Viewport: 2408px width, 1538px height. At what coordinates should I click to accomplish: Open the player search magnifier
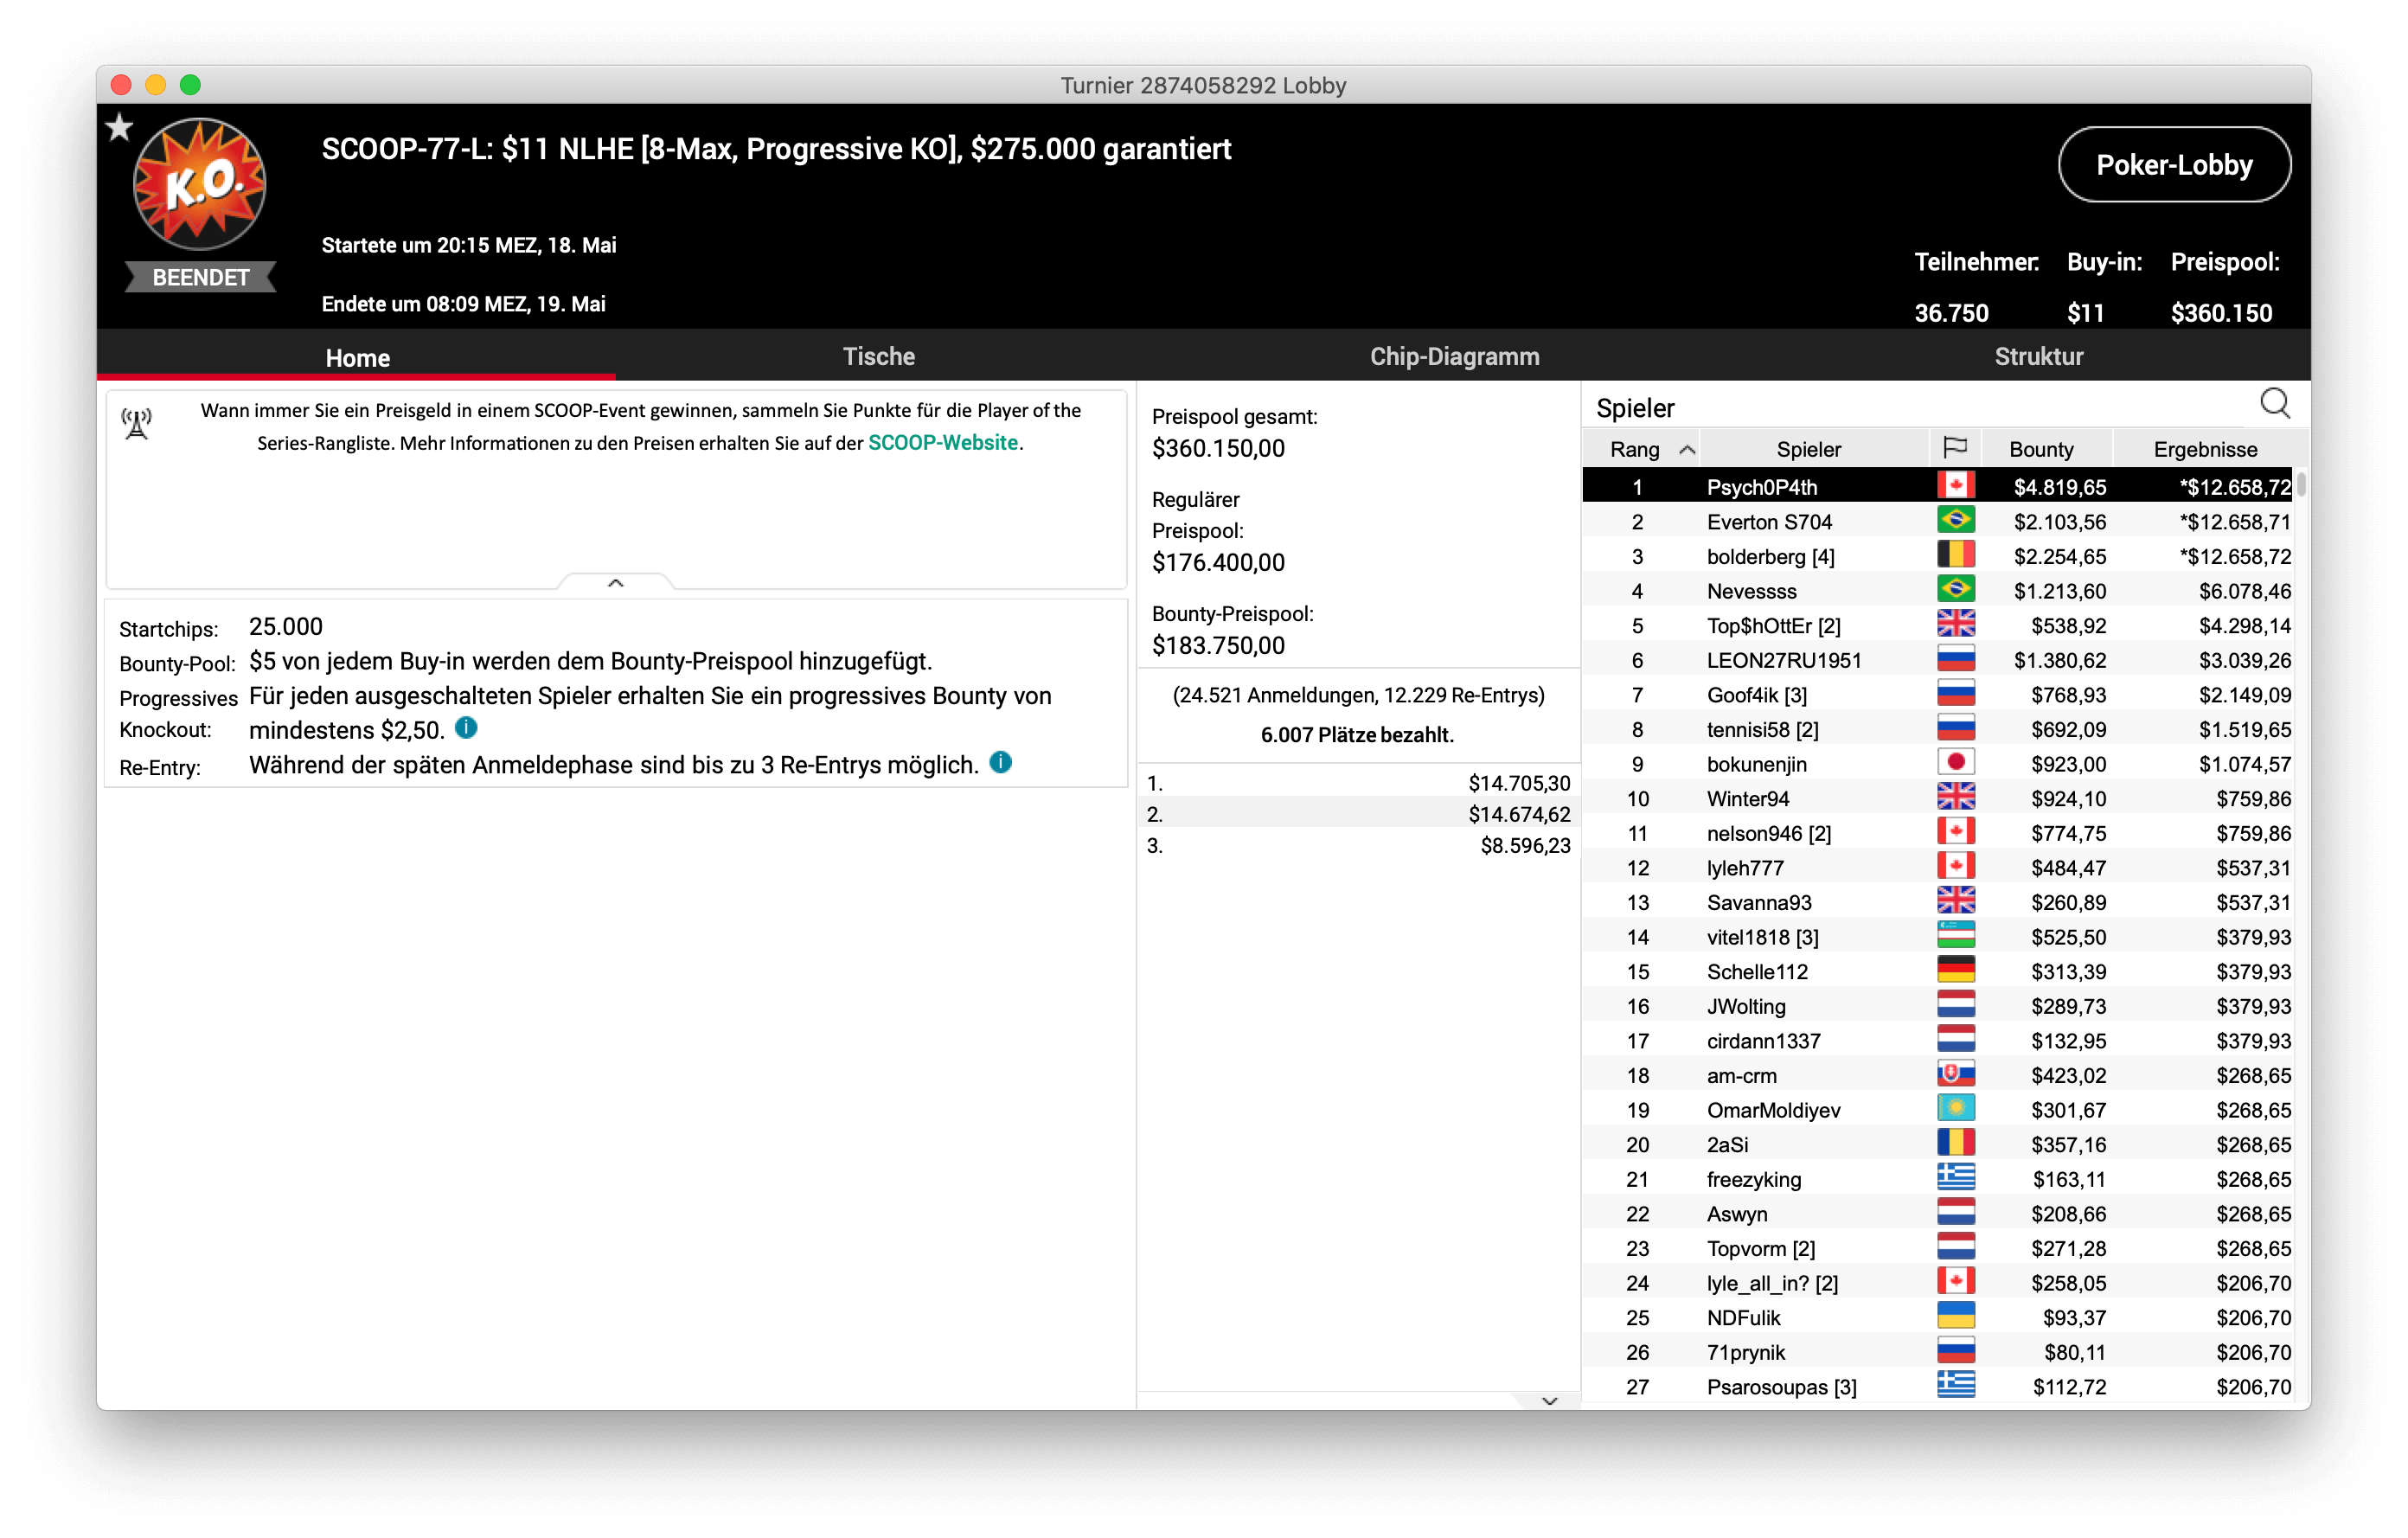(2274, 403)
